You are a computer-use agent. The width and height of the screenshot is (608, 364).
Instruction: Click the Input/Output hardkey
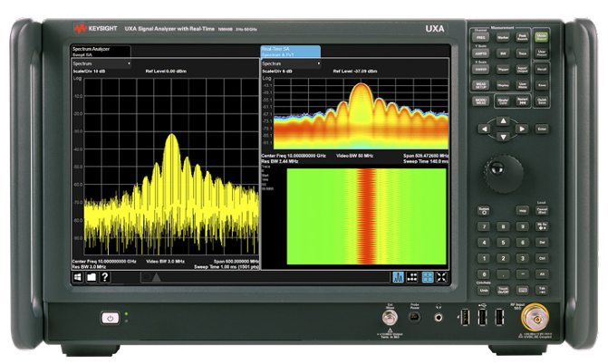[522, 70]
